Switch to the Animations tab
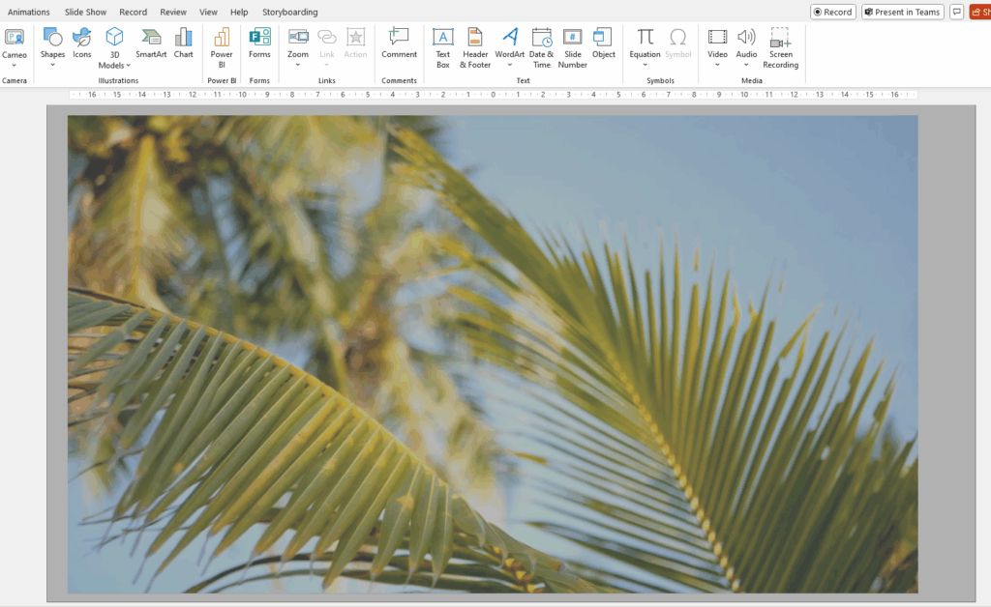This screenshot has height=607, width=991. (x=28, y=12)
